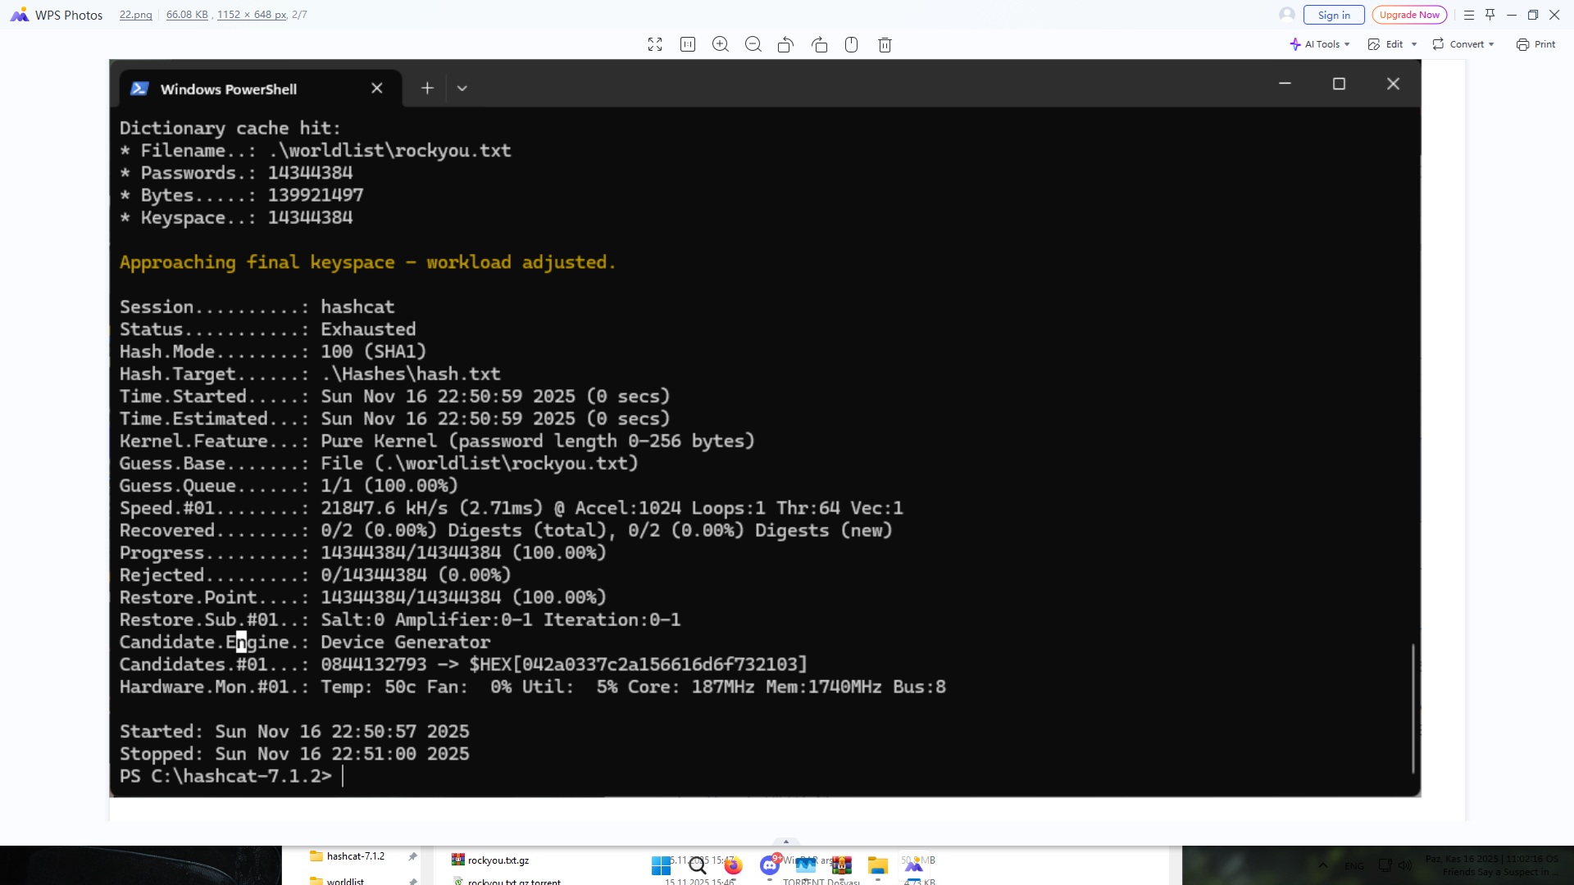Screen dimensions: 1574x885
Task: Click the 'Pure Kernel' kernel feature line
Action: pyautogui.click(x=437, y=441)
